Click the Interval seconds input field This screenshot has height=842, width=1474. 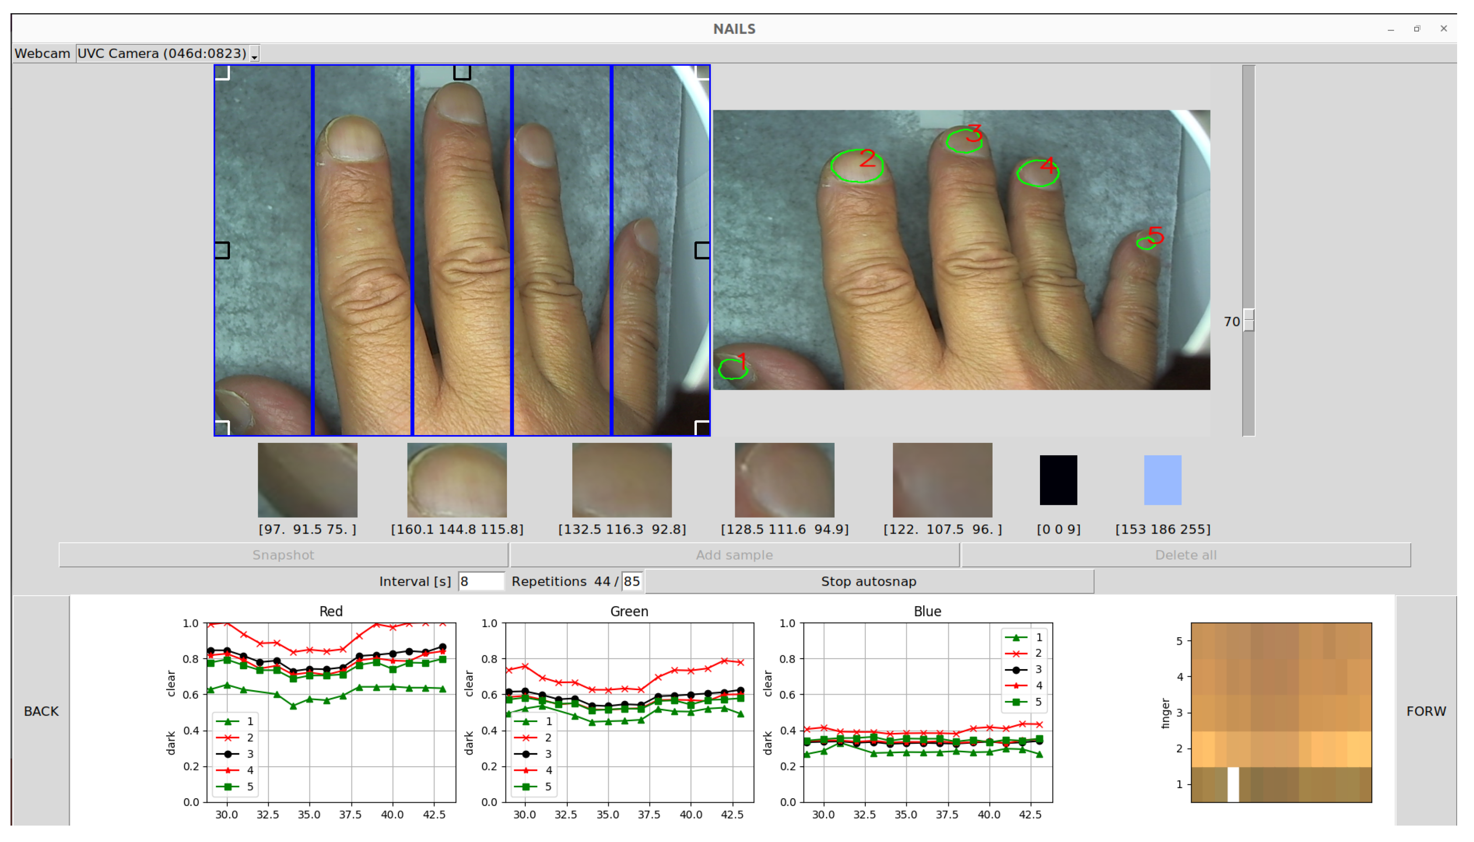coord(480,581)
